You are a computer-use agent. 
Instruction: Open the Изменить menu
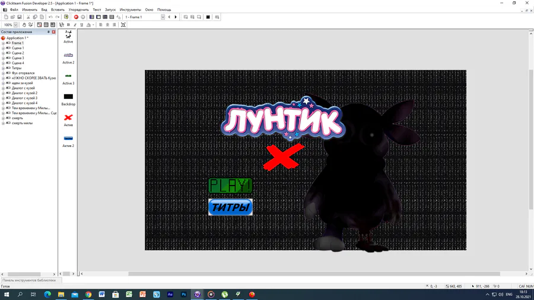tap(30, 10)
